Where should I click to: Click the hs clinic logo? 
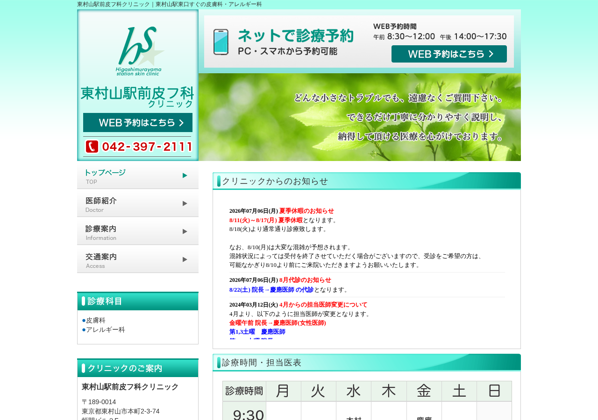tap(139, 51)
